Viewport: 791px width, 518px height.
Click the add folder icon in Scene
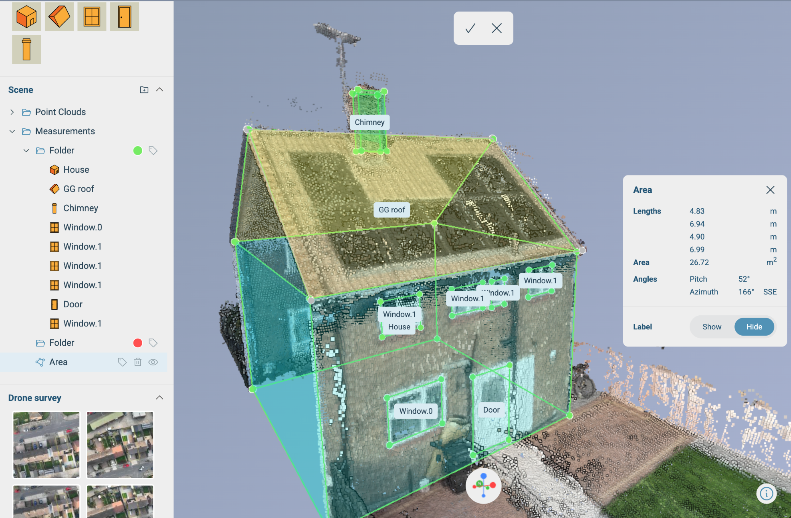144,90
